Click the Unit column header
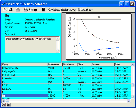 (84, 65)
